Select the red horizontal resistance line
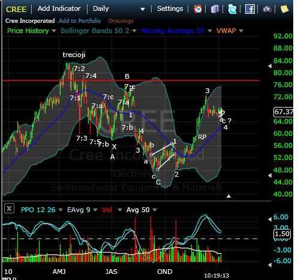Image resolution: width=307 pixels, height=280 pixels. pyautogui.click(x=131, y=81)
